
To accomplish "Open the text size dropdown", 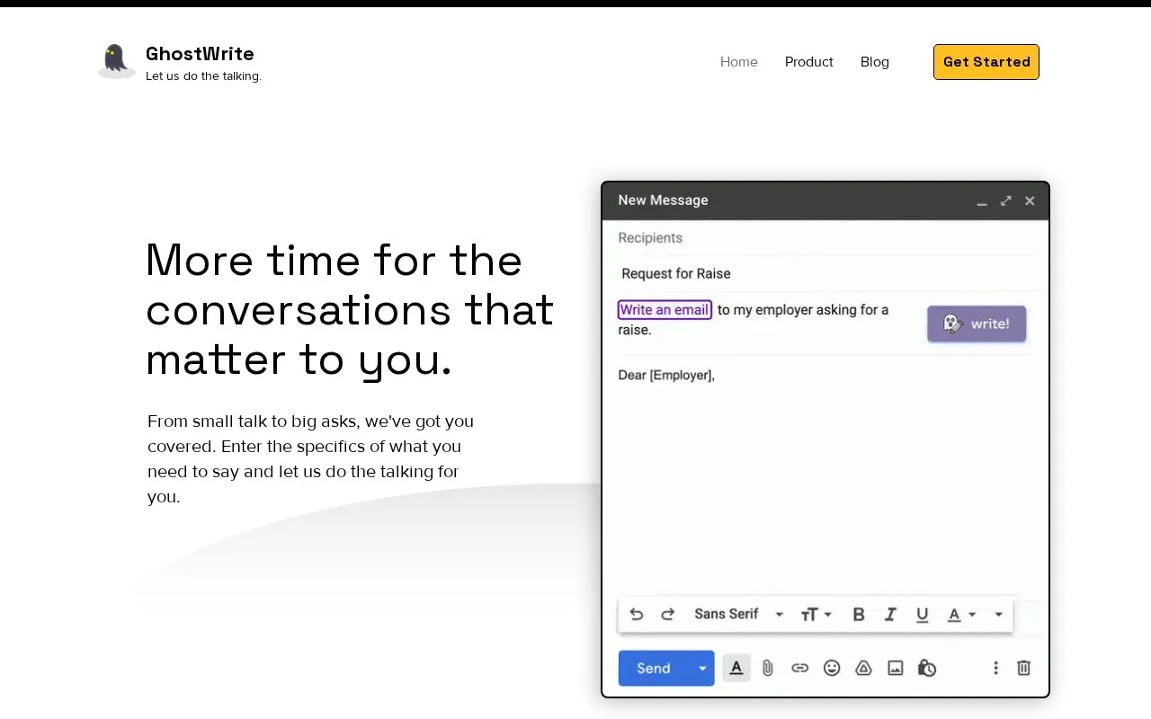I will tap(816, 615).
